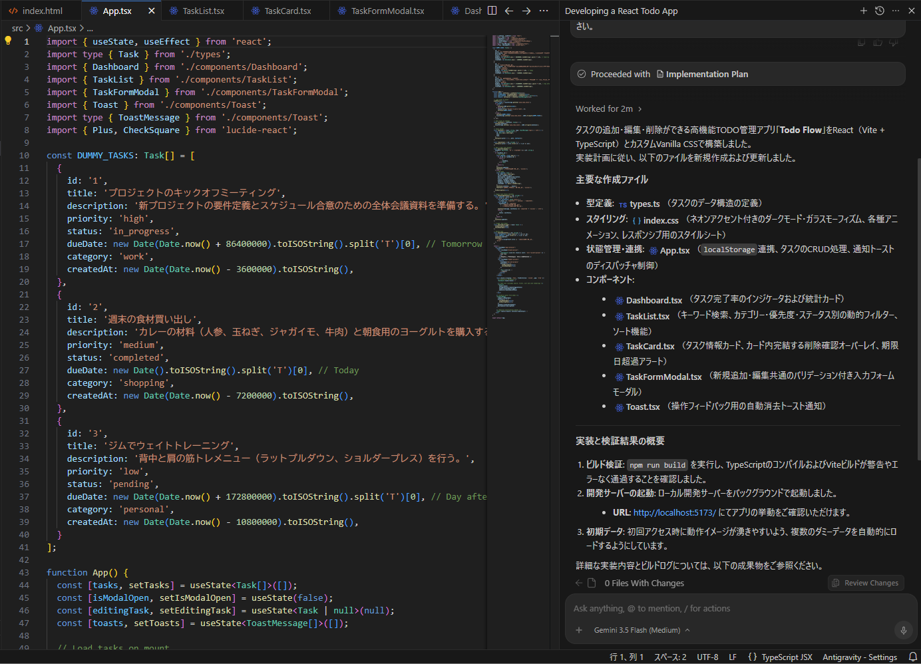The image size is (921, 664).
Task: Open TaskCard.tsx from the component list
Action: (x=644, y=346)
